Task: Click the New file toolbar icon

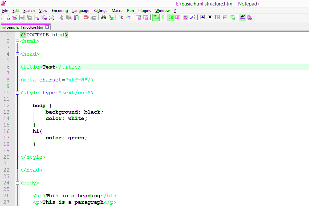Action: tap(7, 18)
